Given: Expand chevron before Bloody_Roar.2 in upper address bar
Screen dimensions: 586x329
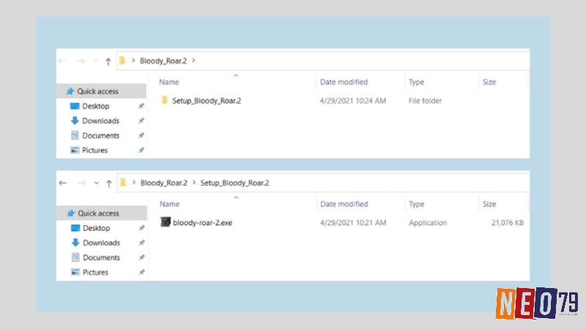Looking at the screenshot, I should (133, 61).
